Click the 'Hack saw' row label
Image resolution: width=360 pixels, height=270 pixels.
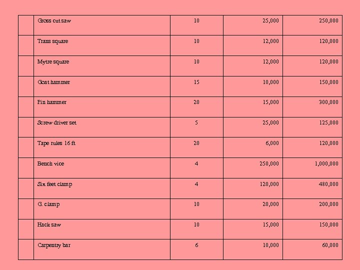[49, 224]
